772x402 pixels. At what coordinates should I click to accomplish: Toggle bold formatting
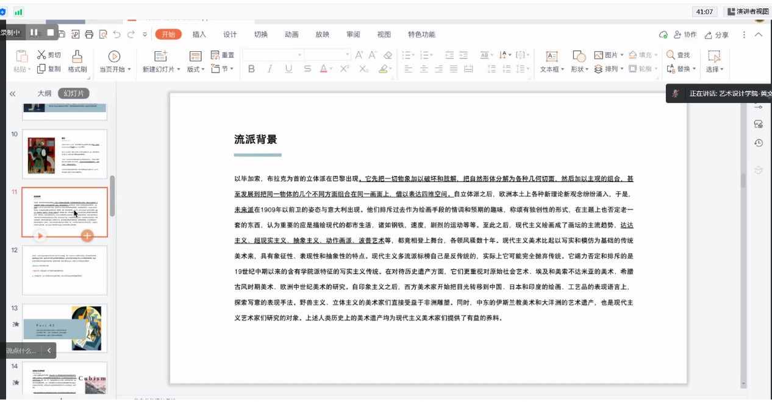(251, 69)
